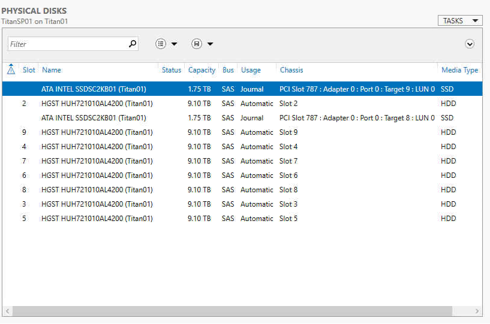Viewport: 490px width, 324px height.
Task: Select the ATA INTEL SSD row with Target 8
Action: click(x=242, y=117)
